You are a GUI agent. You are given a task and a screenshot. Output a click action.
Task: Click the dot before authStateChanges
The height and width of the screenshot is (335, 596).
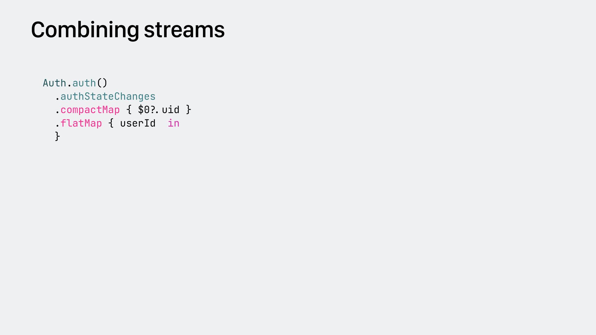[x=57, y=99]
